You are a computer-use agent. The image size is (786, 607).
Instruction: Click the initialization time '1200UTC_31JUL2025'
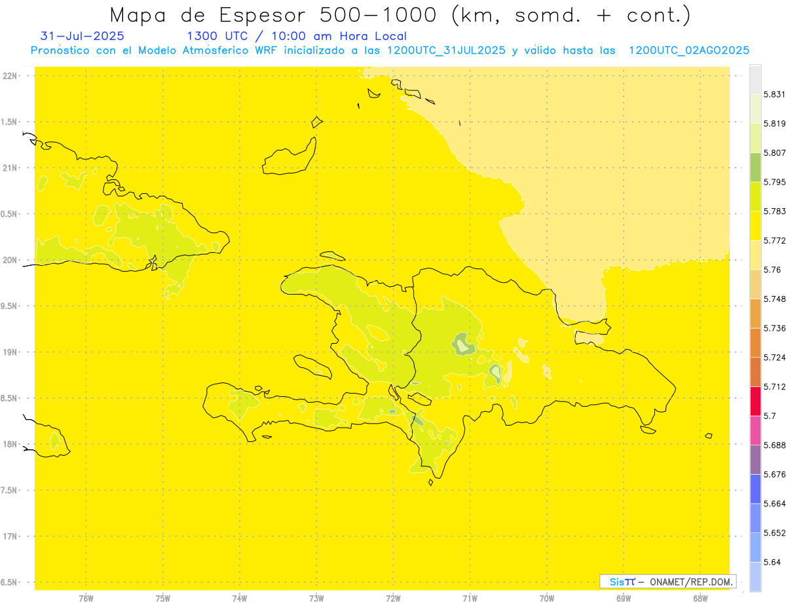pos(446,50)
